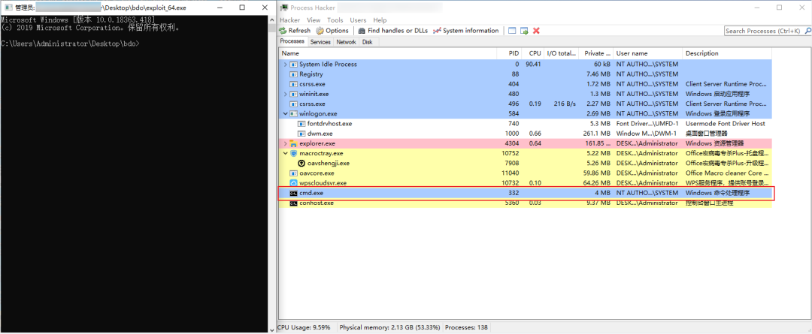Click the Process Hacker title bar icon
This screenshot has width=812, height=334.
pyautogui.click(x=283, y=8)
